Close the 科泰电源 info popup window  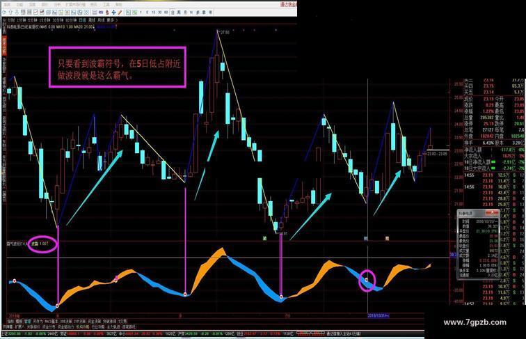pos(492,212)
